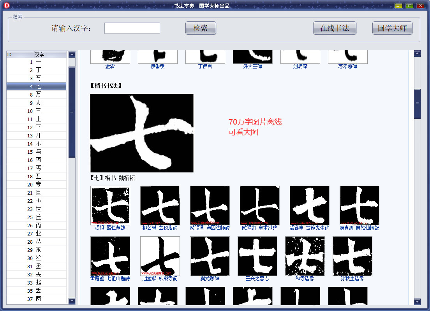Click content pane scroll-up arrow
The width and height of the screenshot is (430, 311).
(417, 54)
